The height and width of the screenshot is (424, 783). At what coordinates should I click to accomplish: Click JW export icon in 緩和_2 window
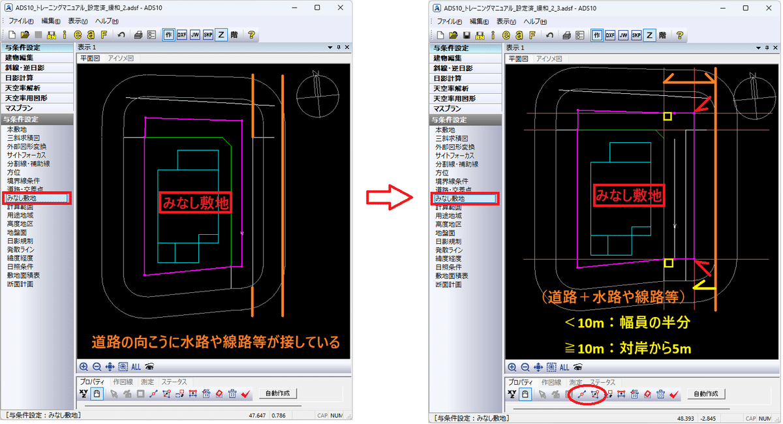194,35
